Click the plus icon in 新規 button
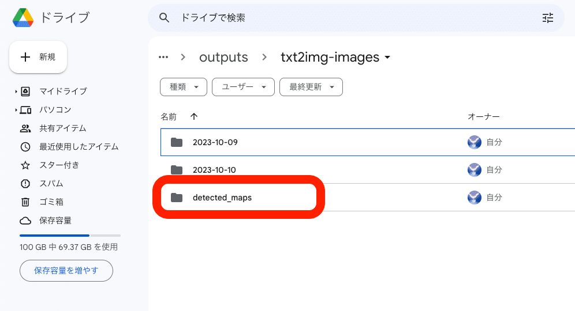This screenshot has height=311, width=575. click(25, 57)
